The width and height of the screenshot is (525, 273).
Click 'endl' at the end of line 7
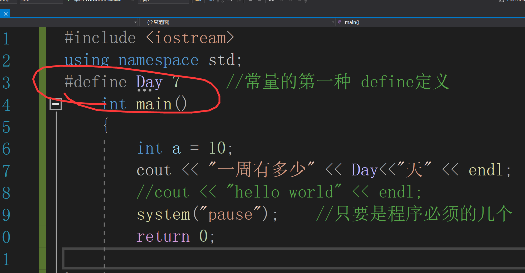coord(486,170)
